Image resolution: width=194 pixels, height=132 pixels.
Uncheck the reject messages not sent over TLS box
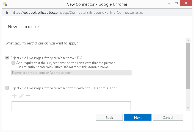(7, 58)
